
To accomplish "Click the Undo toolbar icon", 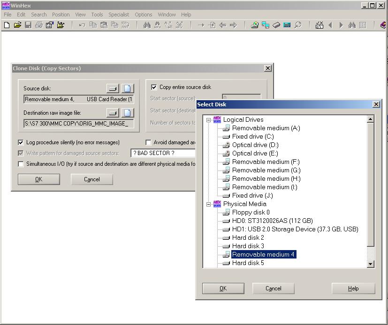I will 82,25.
